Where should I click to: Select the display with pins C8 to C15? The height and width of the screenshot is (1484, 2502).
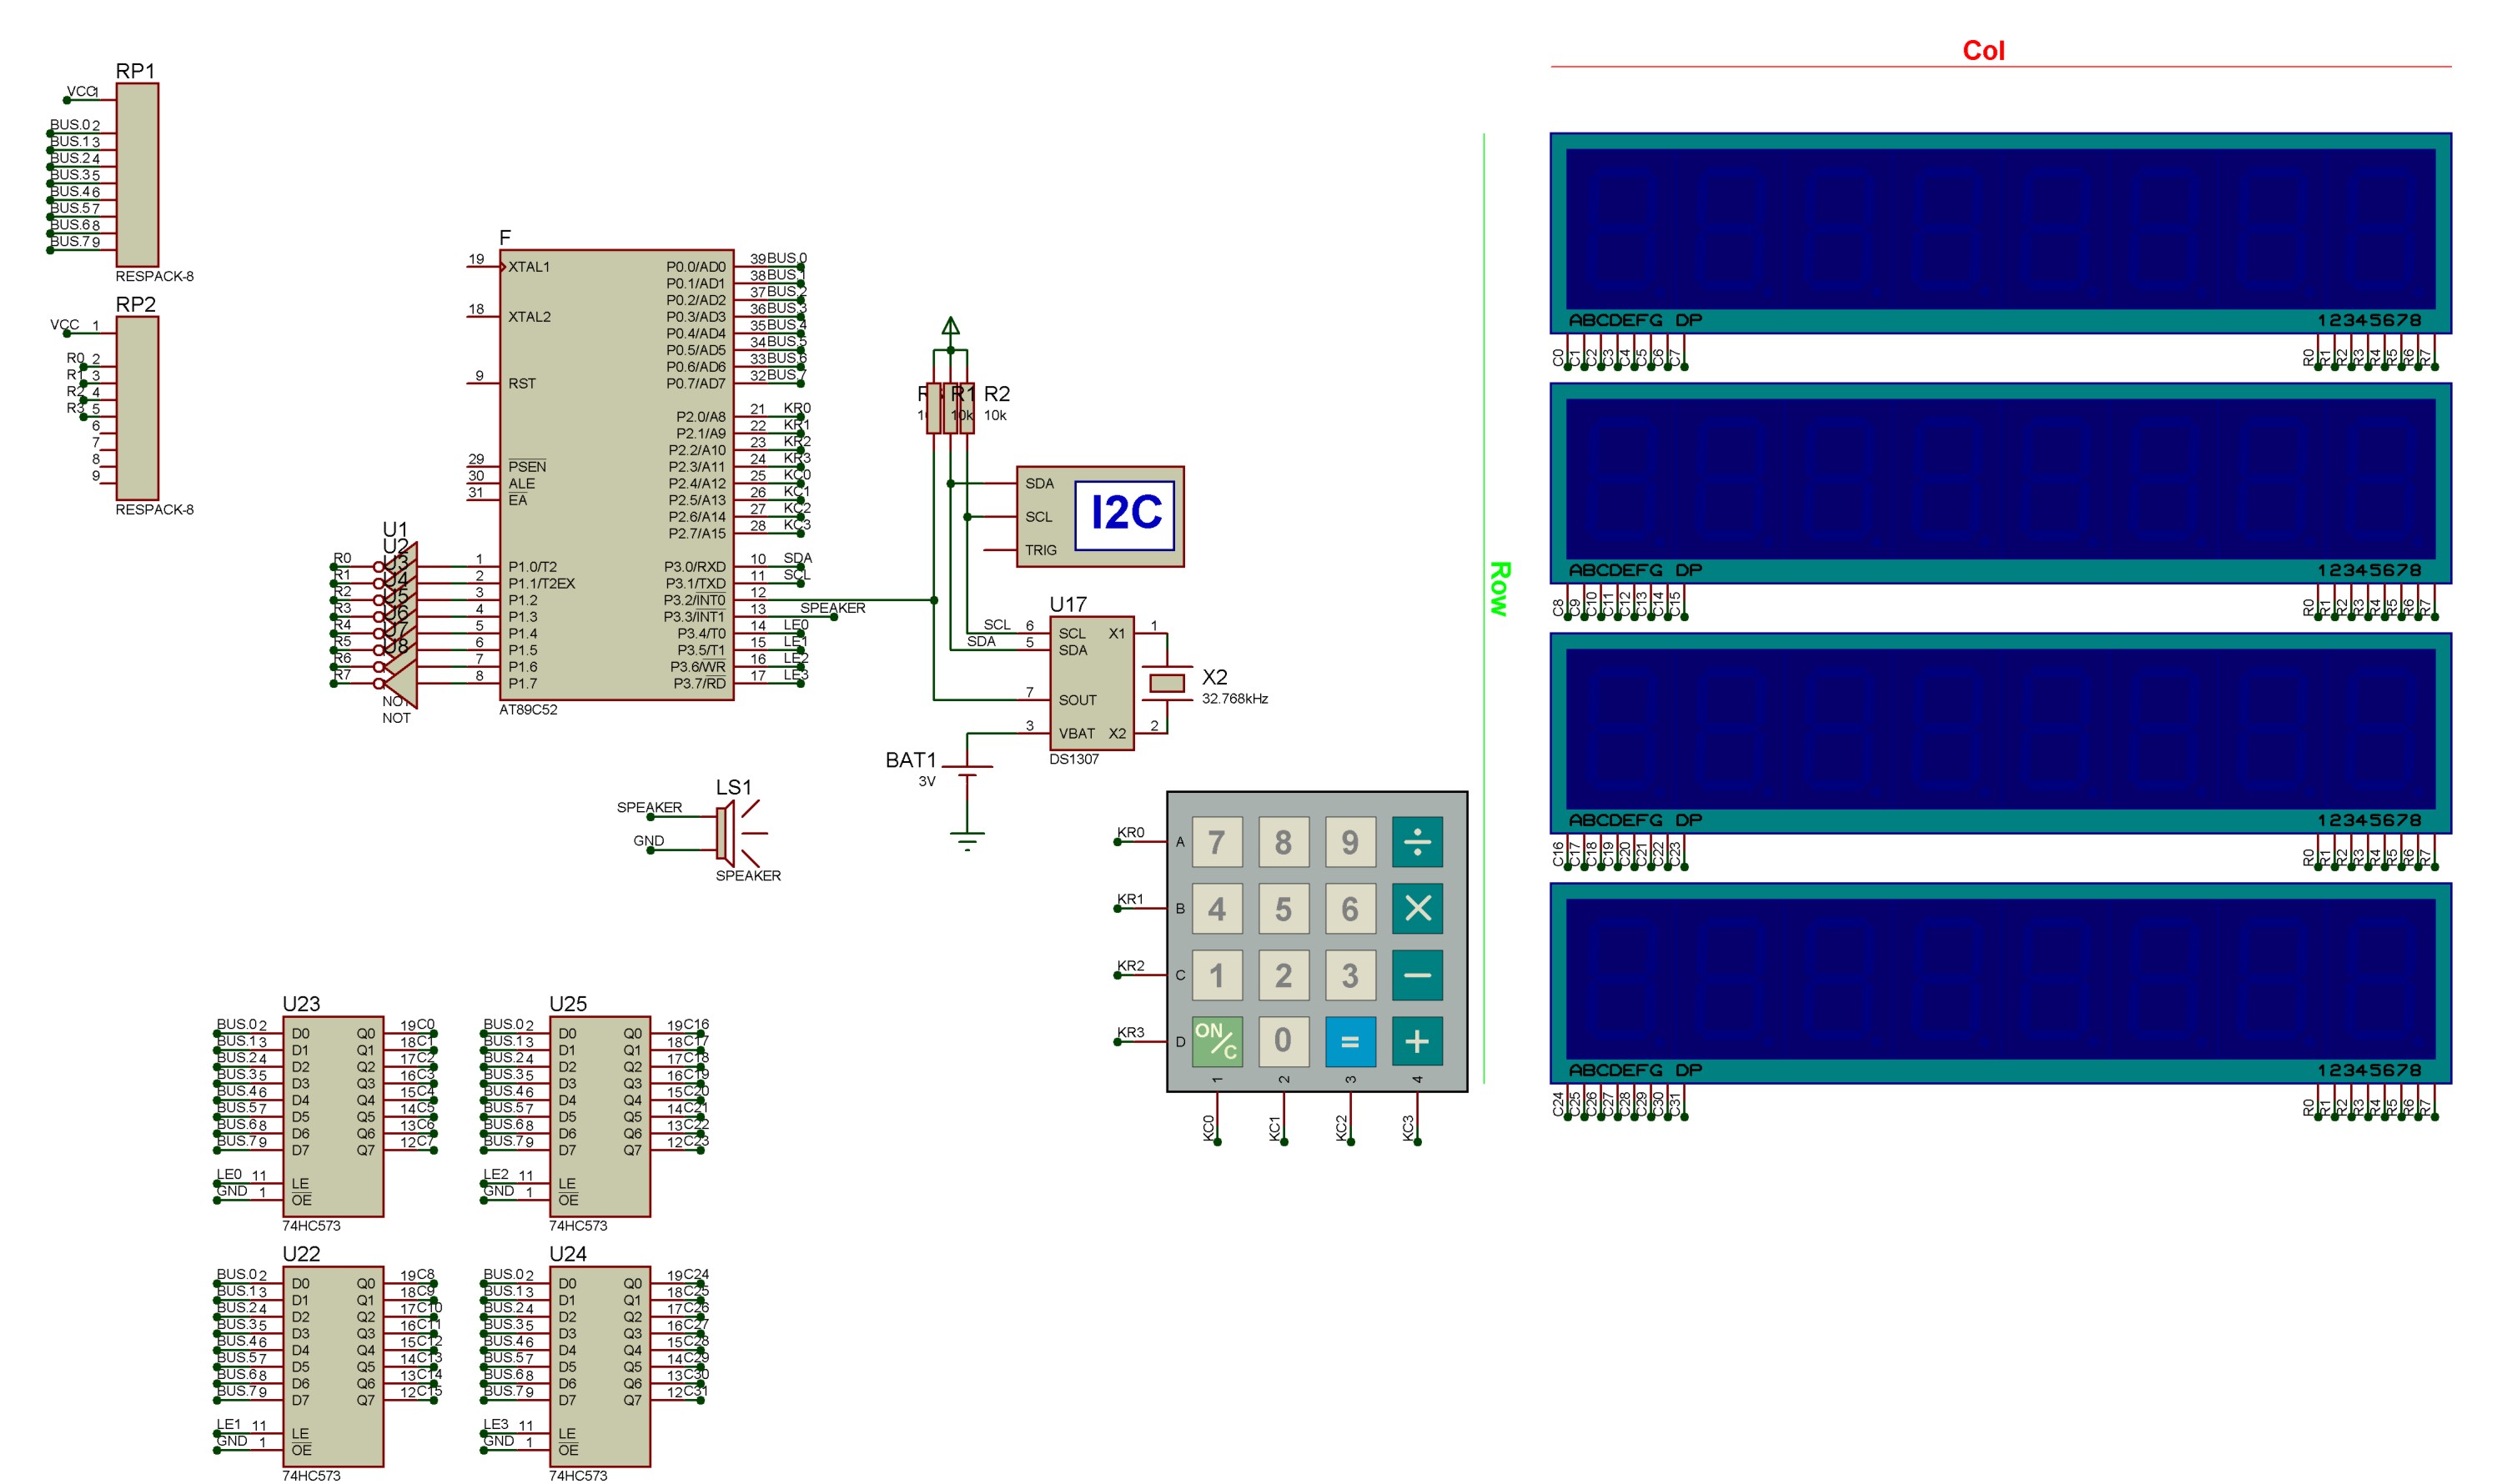2000,483
